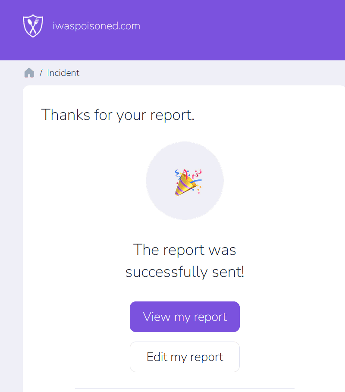Click the View my report button
The height and width of the screenshot is (392, 345).
pos(185,317)
